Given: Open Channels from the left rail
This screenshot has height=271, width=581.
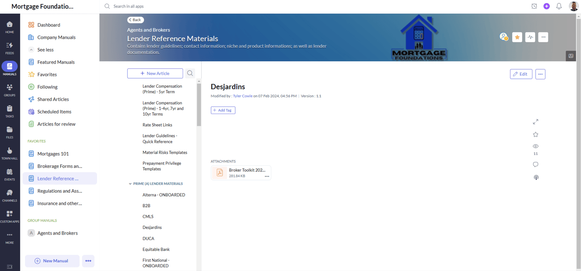Looking at the screenshot, I should pos(9,195).
